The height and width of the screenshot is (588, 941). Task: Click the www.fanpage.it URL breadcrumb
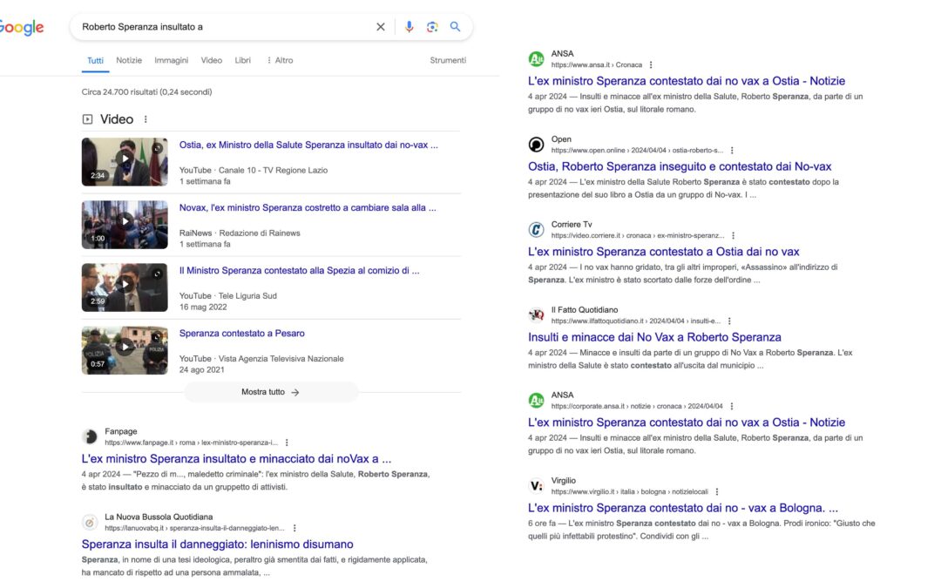192,443
